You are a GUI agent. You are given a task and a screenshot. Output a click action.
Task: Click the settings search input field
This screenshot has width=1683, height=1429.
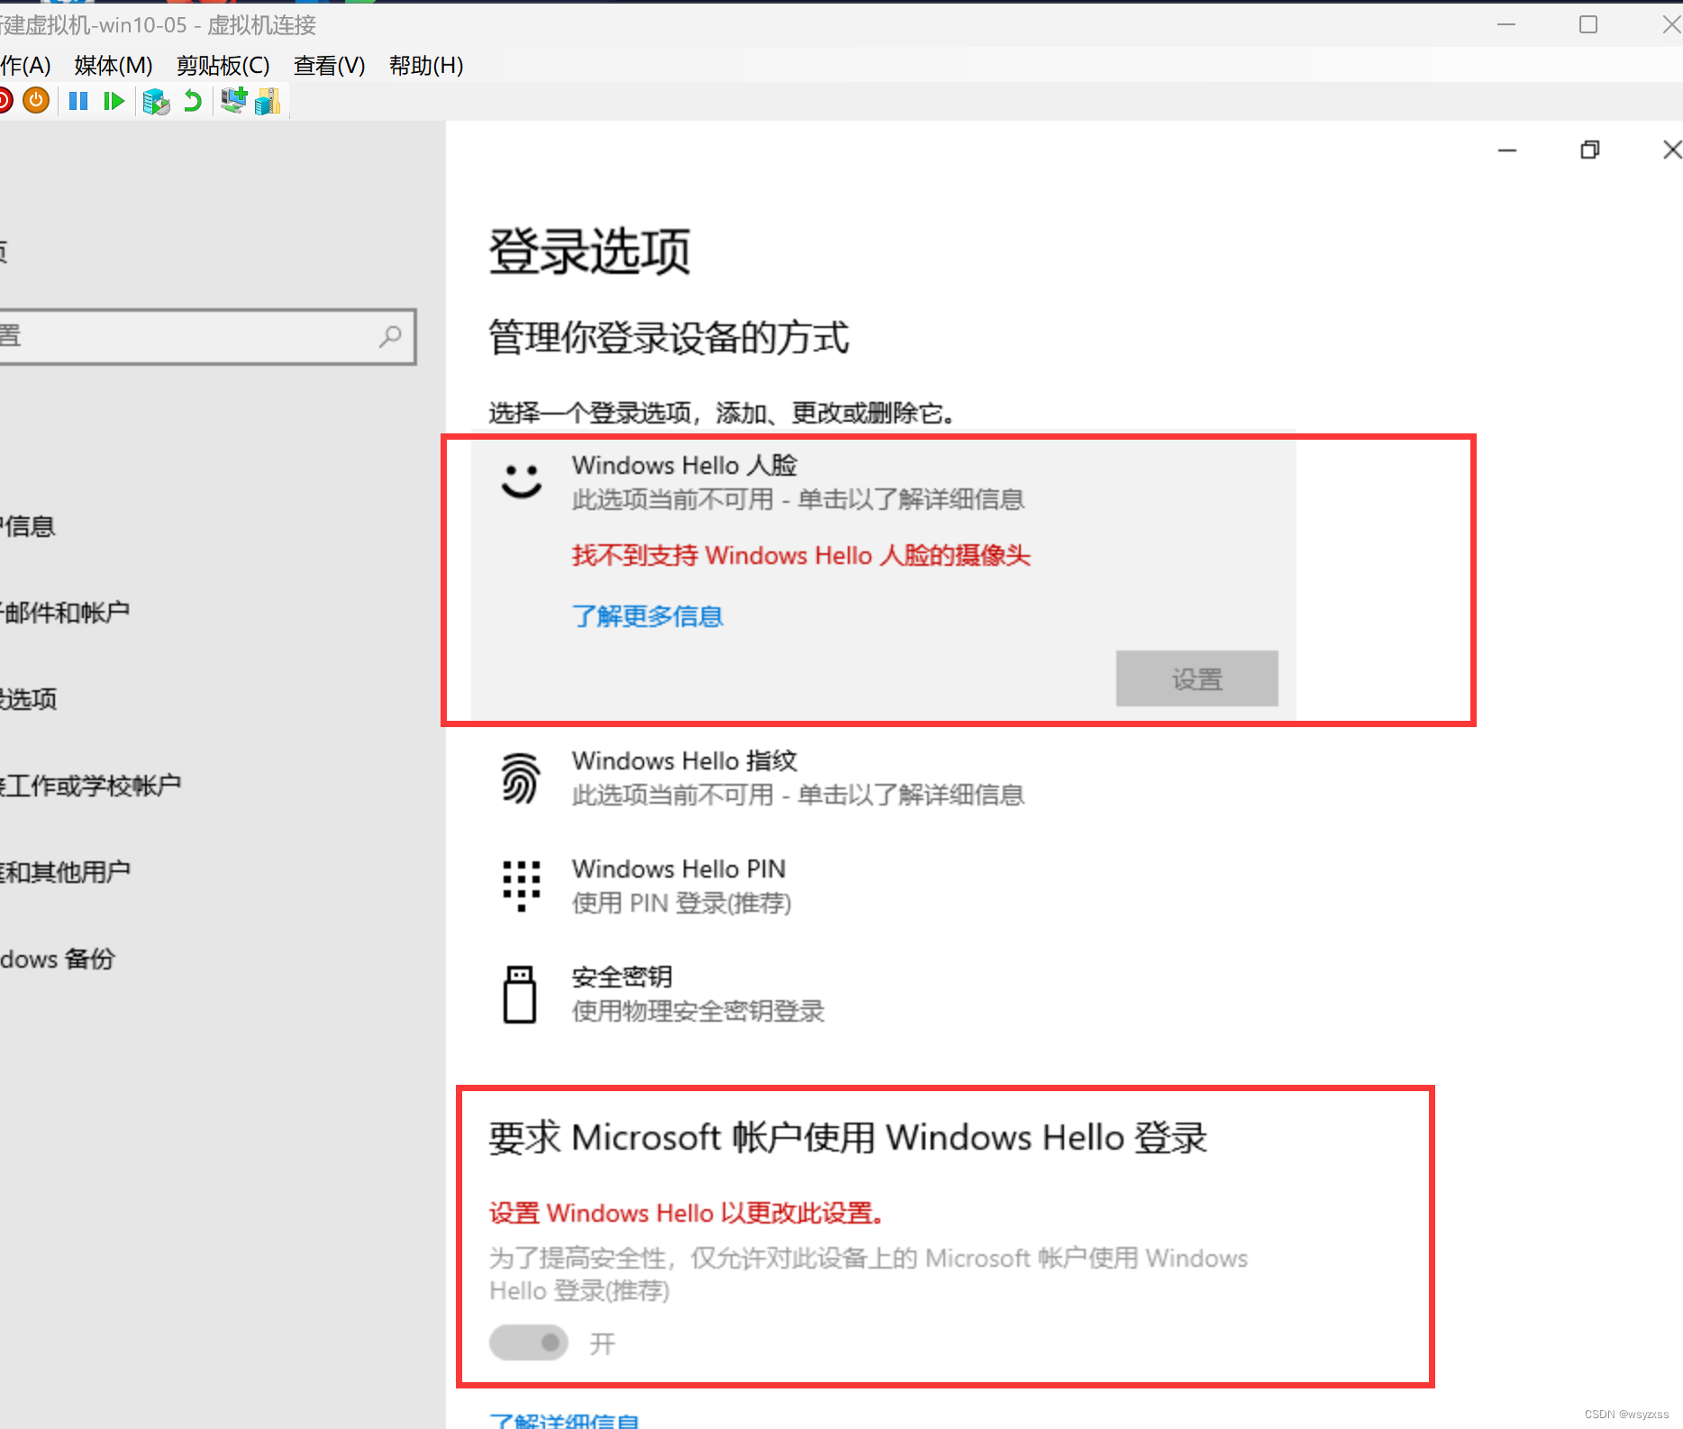coord(206,337)
